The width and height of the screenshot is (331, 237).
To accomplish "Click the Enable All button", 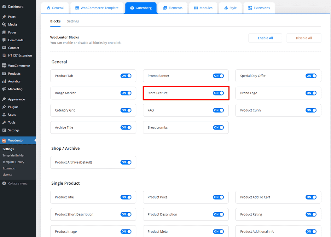I will tap(265, 38).
